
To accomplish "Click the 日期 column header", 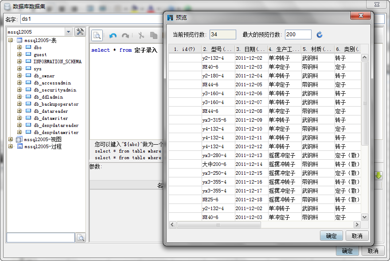I will click(x=251, y=49).
